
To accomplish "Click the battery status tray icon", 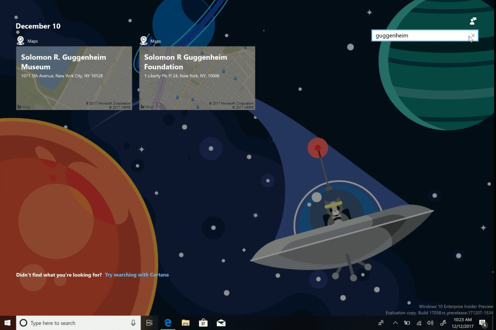I will 407,323.
